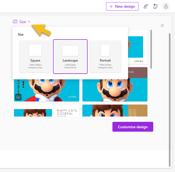Click the plus icon in New design
Viewport: 175px width, 172px height.
coord(111,6)
